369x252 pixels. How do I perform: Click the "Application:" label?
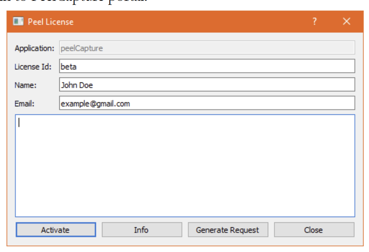[x=35, y=48]
